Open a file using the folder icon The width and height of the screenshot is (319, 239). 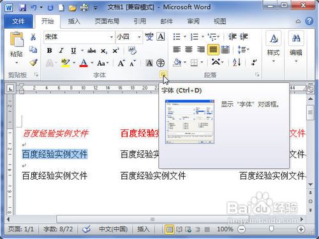[x=73, y=8]
